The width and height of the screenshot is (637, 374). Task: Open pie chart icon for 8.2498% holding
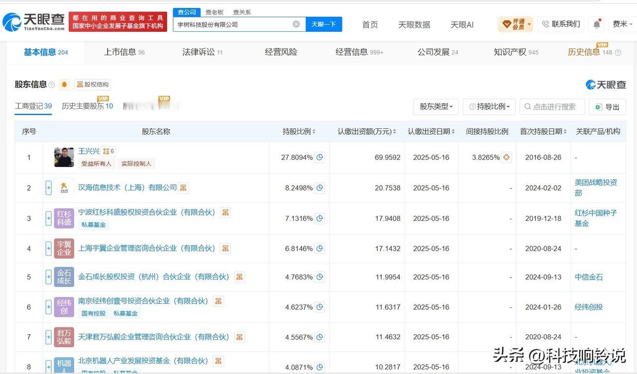tap(320, 188)
